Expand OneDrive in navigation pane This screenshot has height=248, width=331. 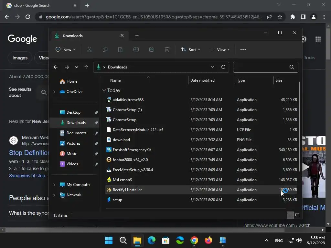tap(54, 92)
